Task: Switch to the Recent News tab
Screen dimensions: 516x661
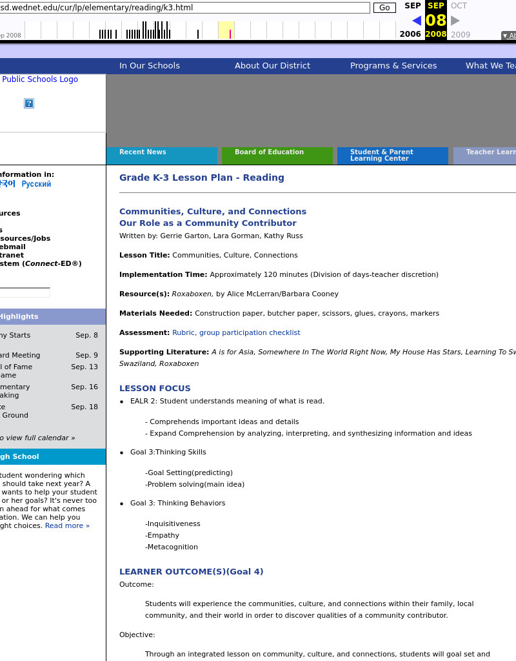Action: coord(162,156)
